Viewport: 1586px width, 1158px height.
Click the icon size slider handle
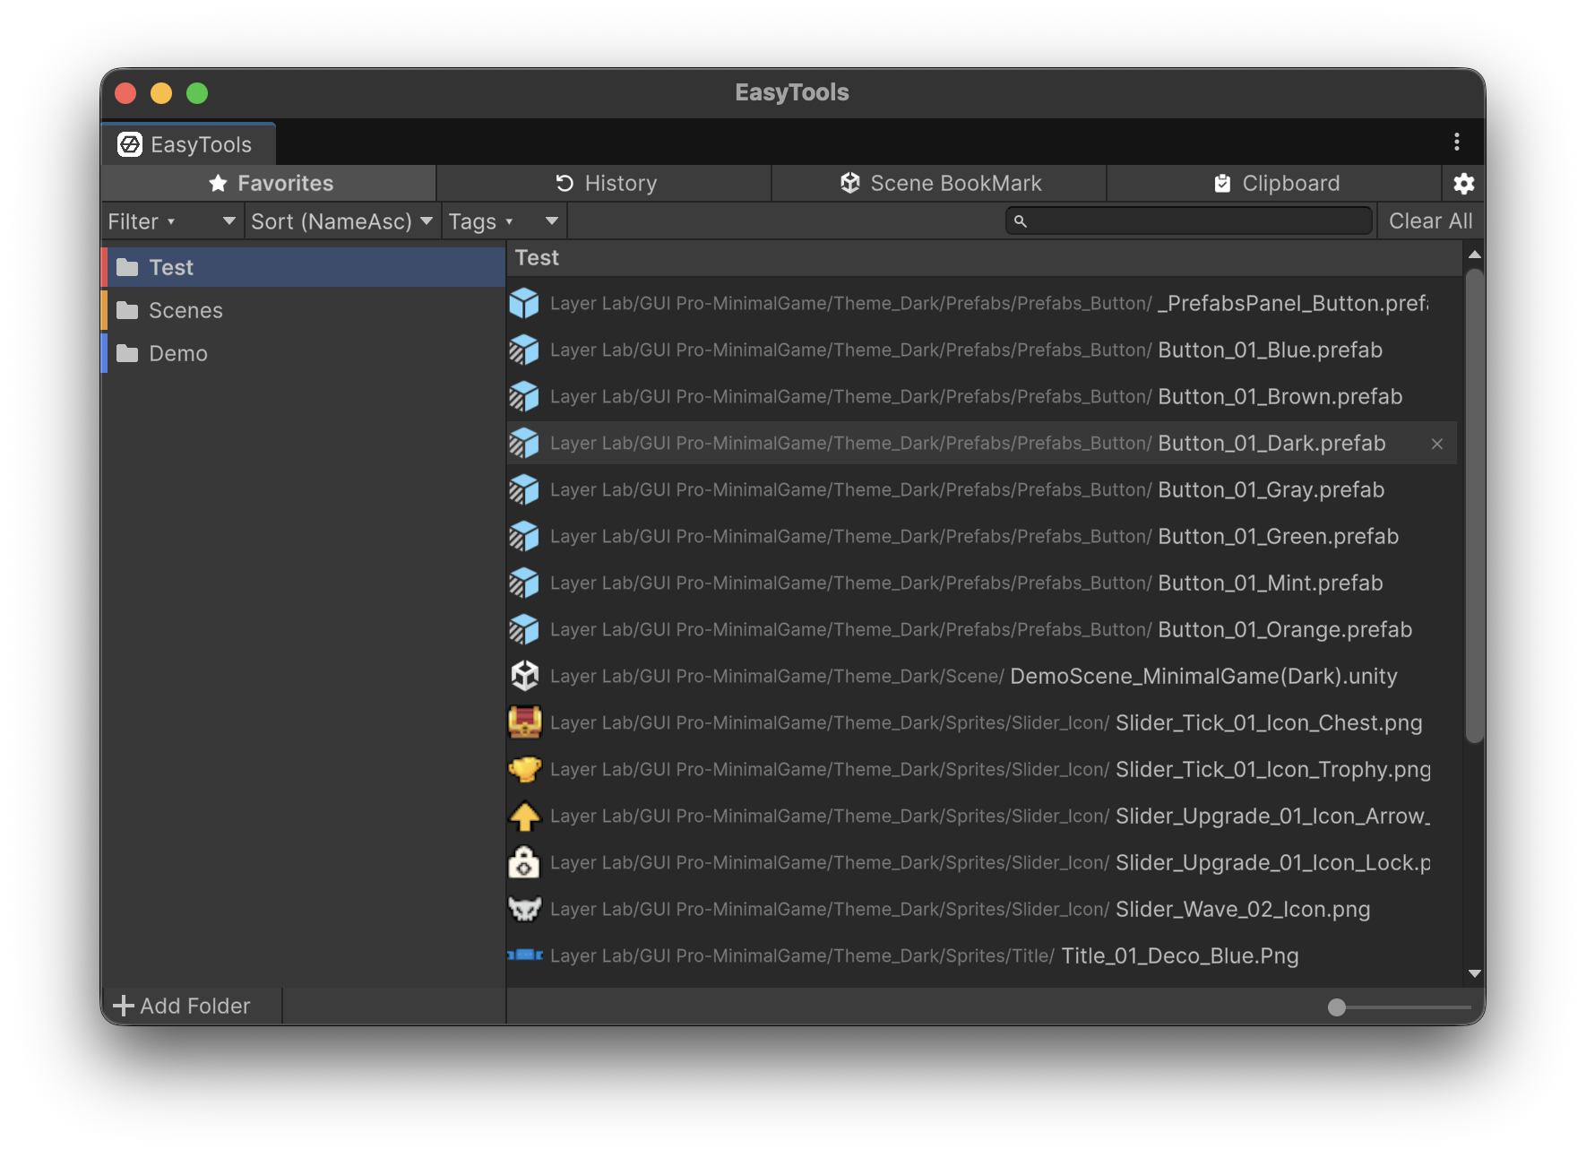[x=1337, y=1007]
